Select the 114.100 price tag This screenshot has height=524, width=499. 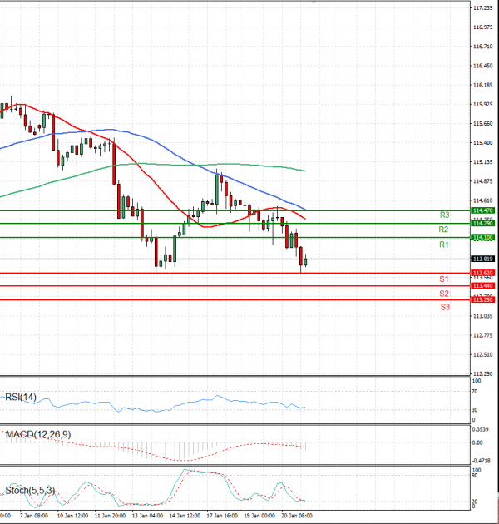[482, 238]
